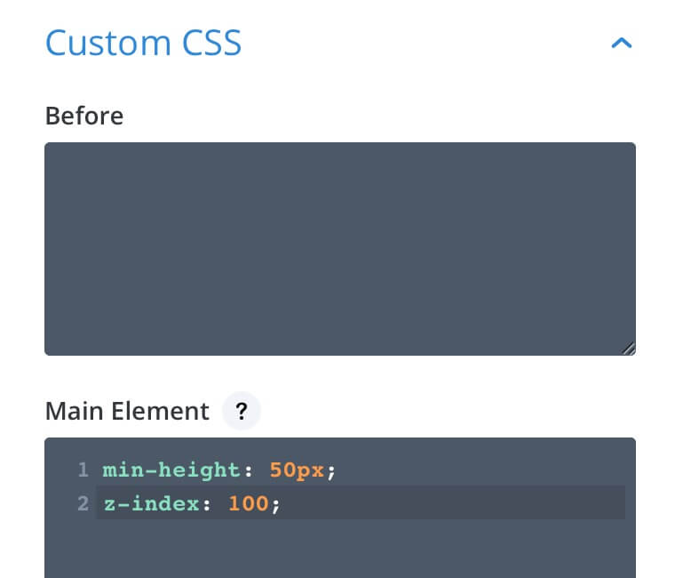Screen dimensions: 675x578
Task: Click the Main Element field label
Action: click(x=127, y=411)
